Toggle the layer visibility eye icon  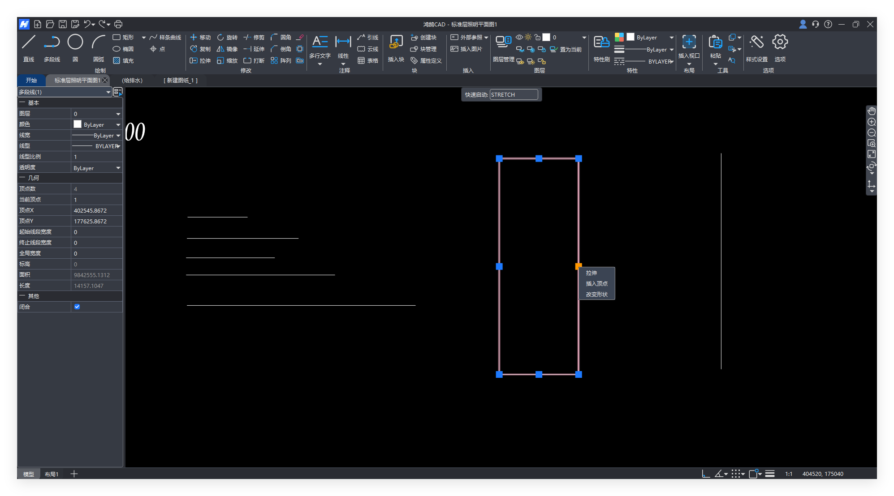coord(519,37)
